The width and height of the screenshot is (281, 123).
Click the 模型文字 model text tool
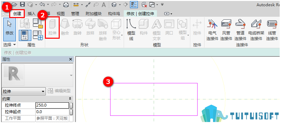click(x=156, y=30)
